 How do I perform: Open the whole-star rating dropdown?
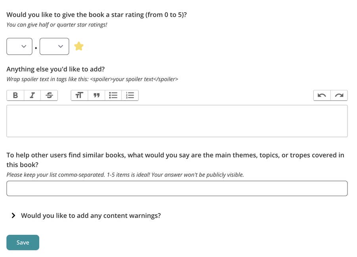pyautogui.click(x=19, y=46)
